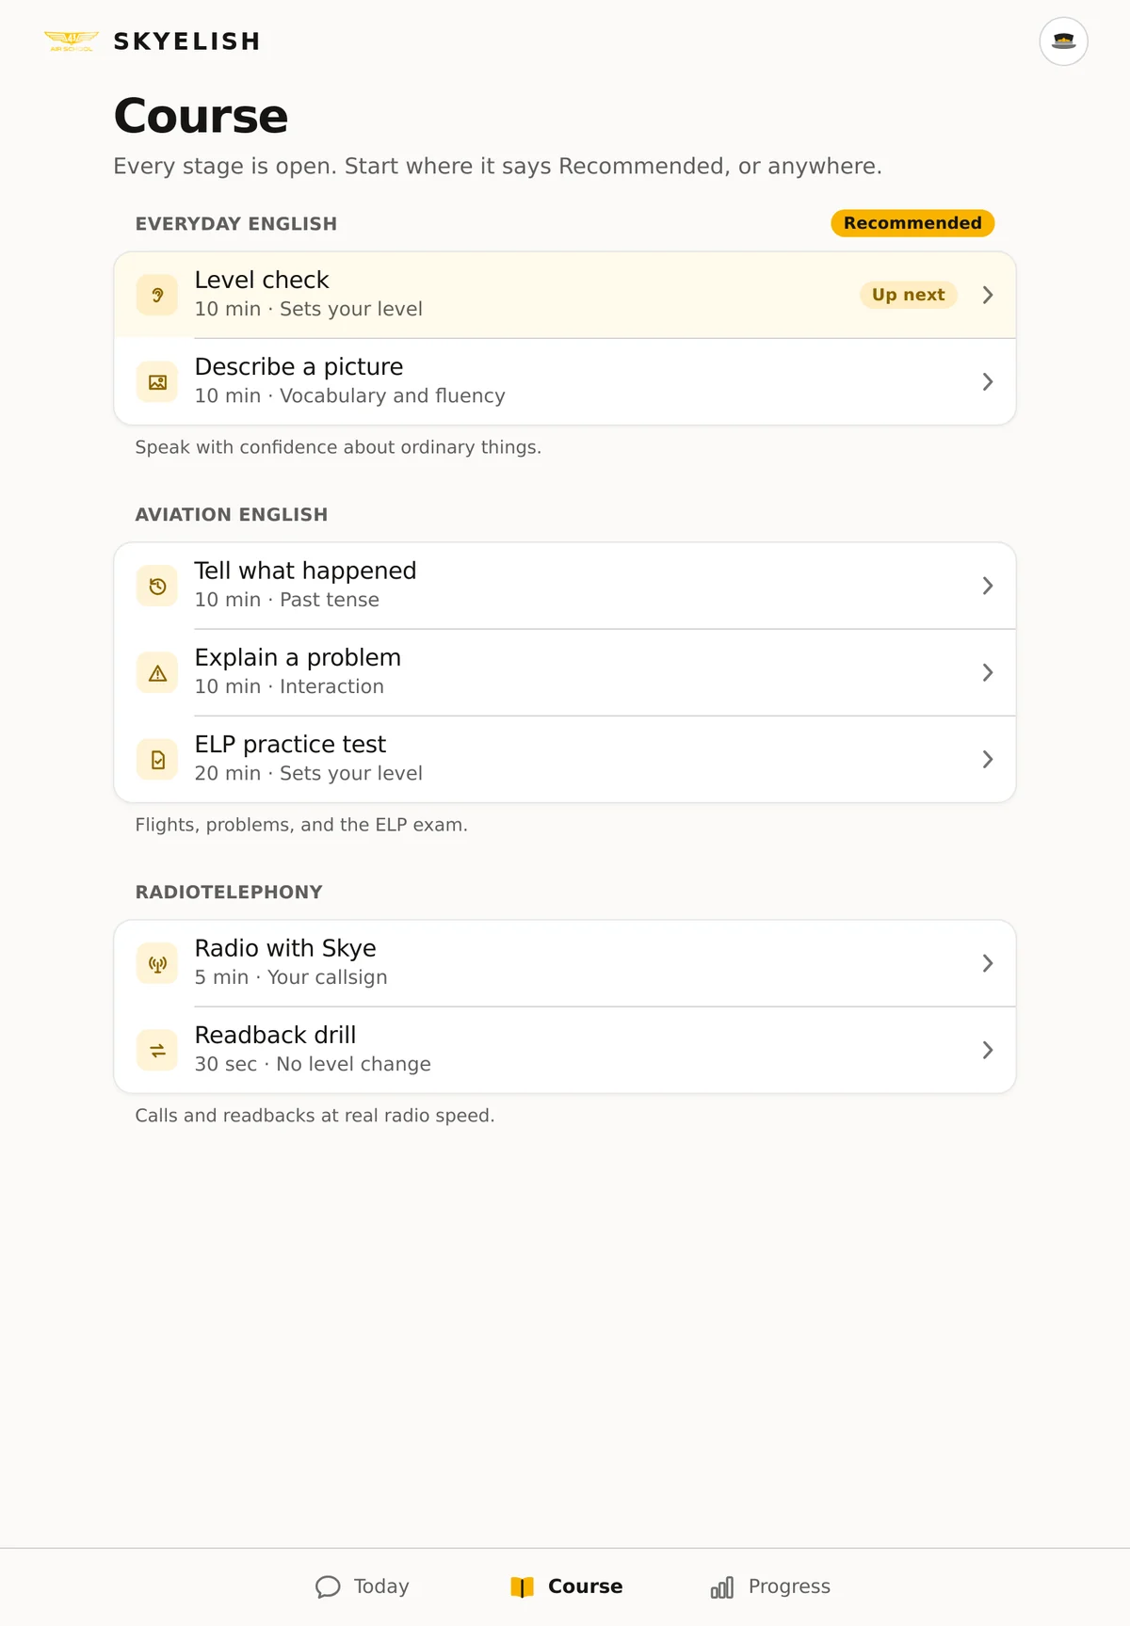Click the Describe a picture image icon
The image size is (1130, 1626).
[157, 381]
